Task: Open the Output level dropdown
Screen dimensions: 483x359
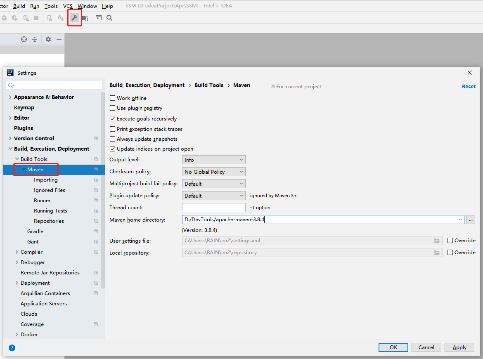Action: (x=214, y=160)
